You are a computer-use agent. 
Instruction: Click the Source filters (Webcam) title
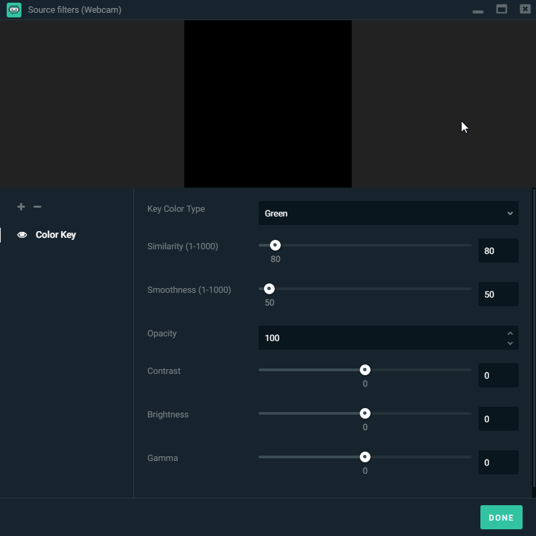74,10
